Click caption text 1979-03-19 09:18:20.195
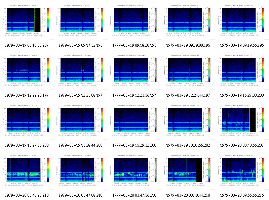The image size is (269, 200). [134, 45]
